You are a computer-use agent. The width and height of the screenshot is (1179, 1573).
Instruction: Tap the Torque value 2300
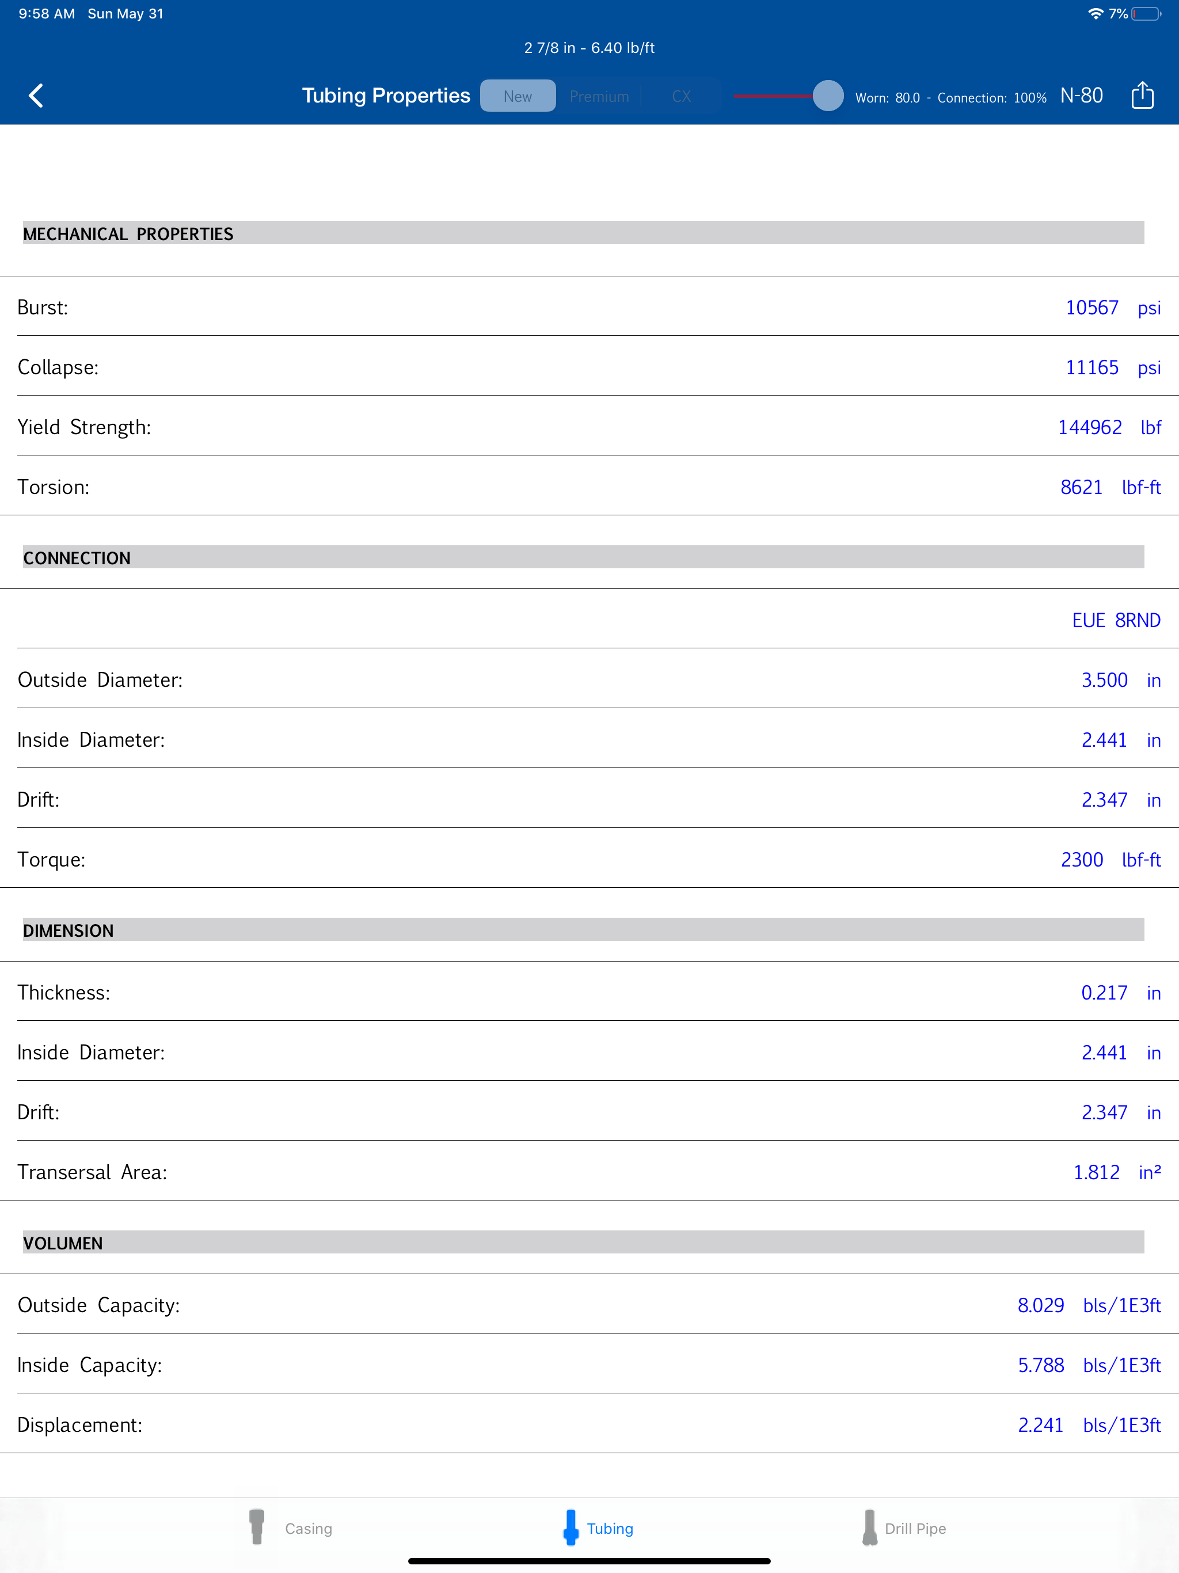click(x=1082, y=860)
